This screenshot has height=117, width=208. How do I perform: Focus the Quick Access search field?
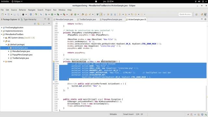[x=185, y=14]
